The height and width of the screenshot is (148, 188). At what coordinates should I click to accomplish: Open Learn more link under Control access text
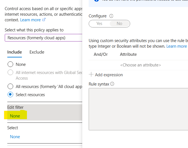(x=31, y=20)
